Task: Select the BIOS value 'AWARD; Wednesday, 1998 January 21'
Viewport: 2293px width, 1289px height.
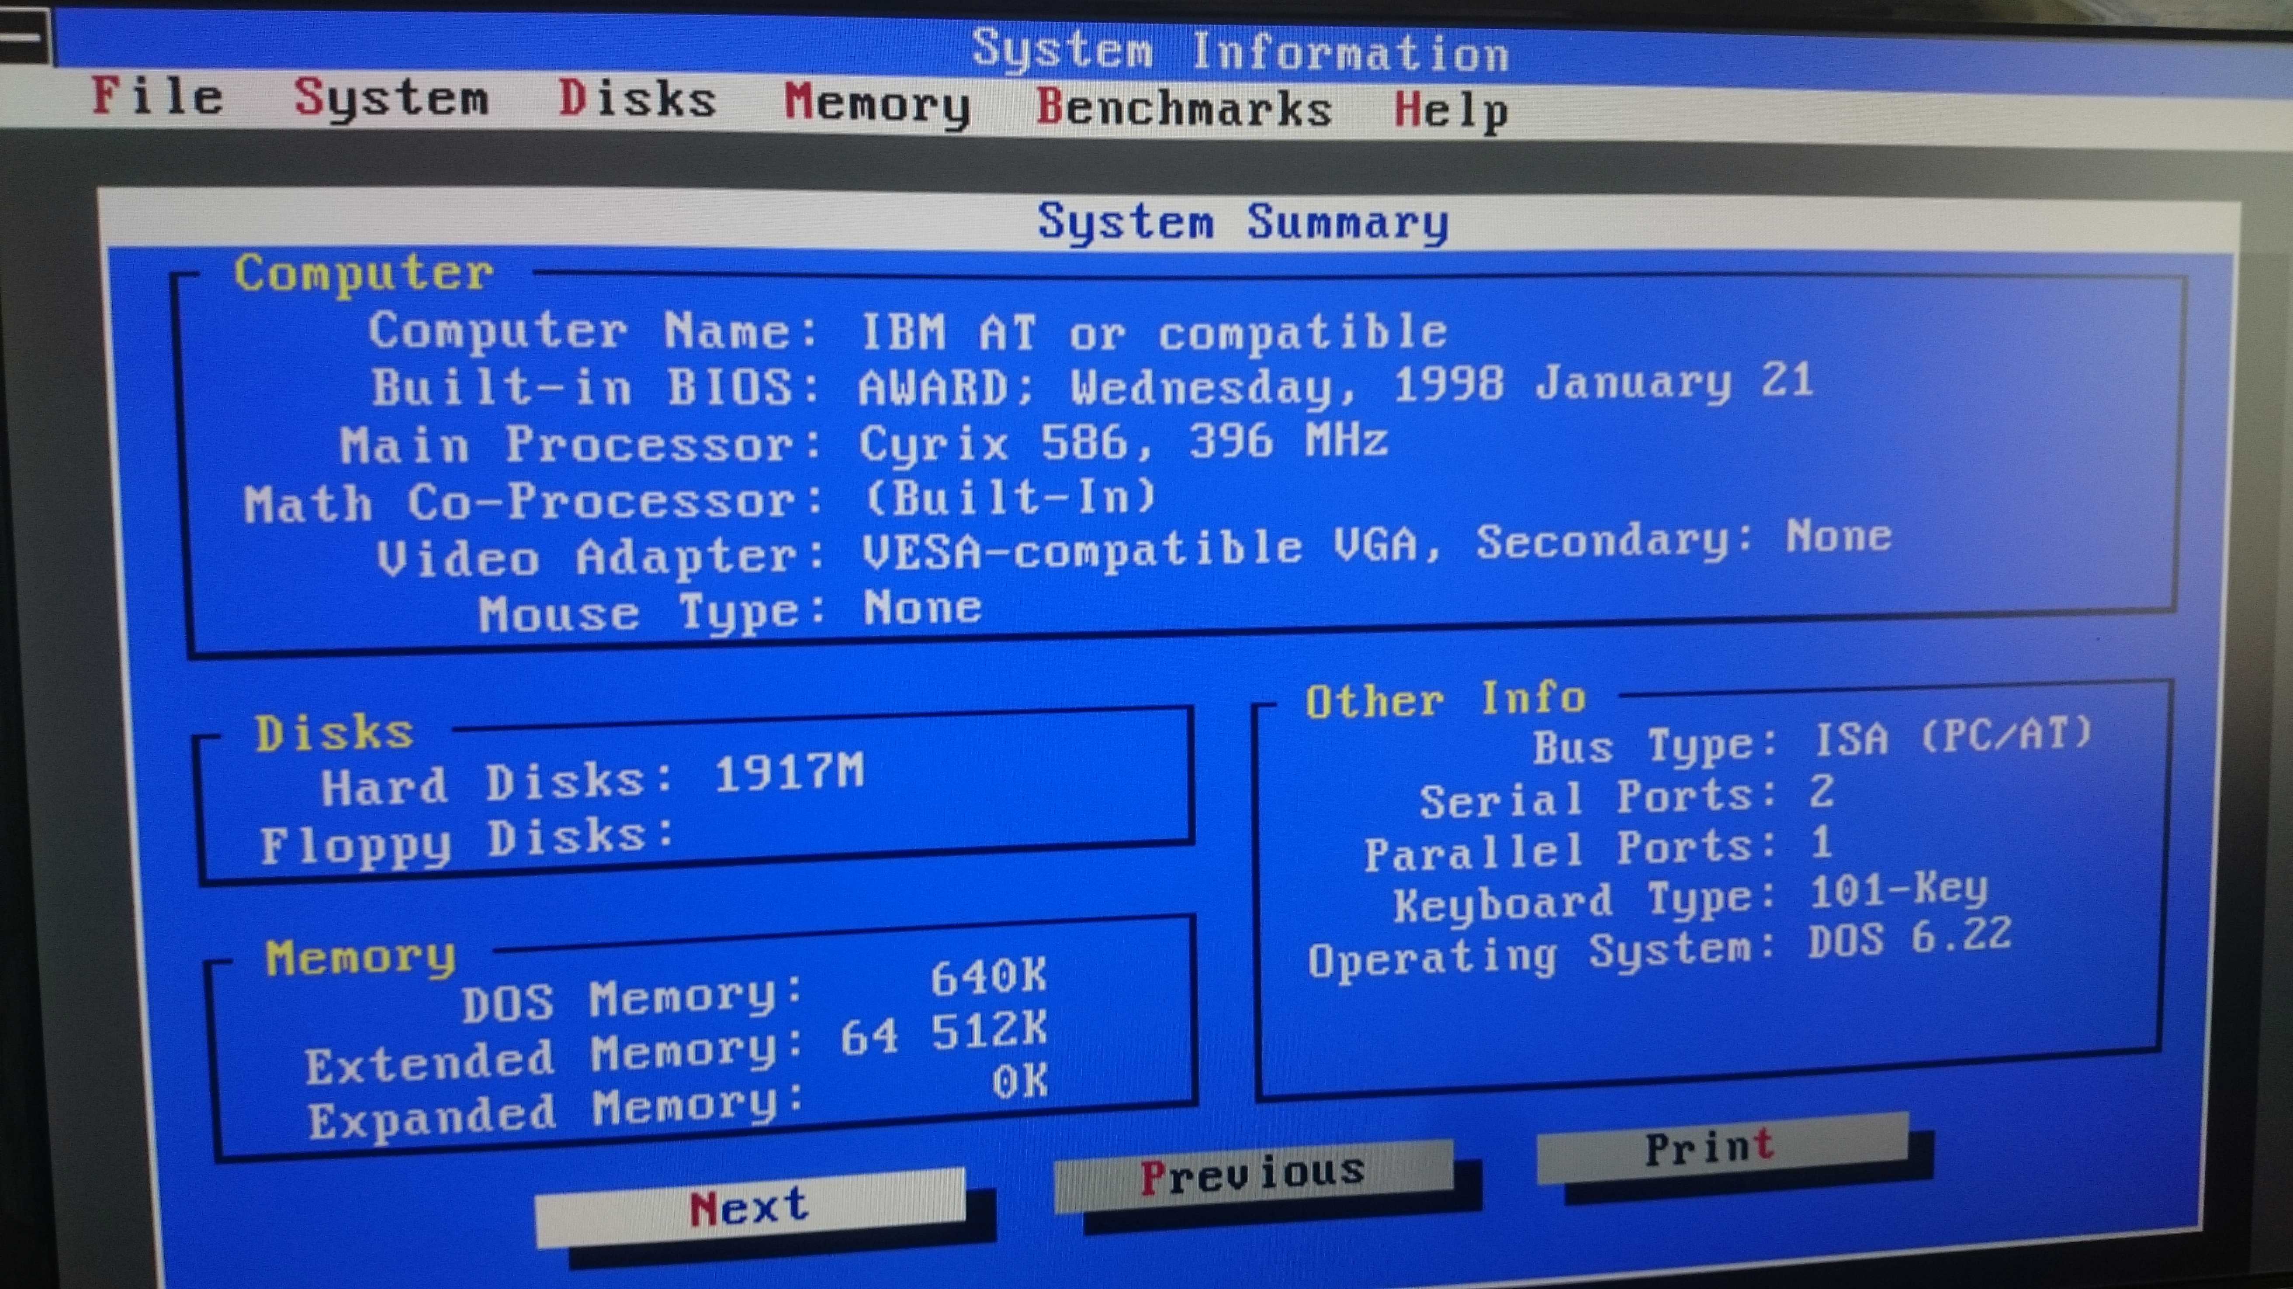Action: coord(1335,387)
